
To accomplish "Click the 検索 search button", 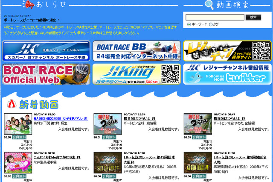I will coord(253,17).
